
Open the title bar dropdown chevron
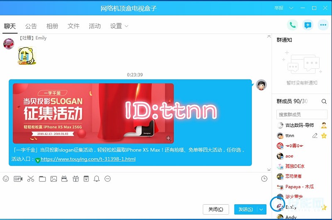291,8
